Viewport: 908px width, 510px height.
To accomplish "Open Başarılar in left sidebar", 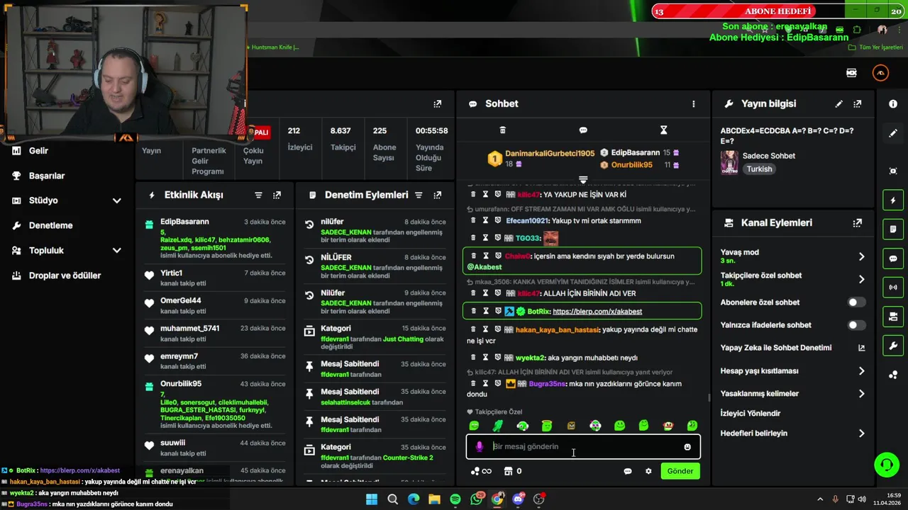I will click(47, 176).
